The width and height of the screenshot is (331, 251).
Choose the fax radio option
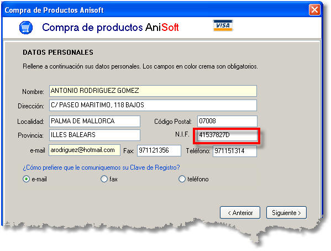(x=104, y=179)
